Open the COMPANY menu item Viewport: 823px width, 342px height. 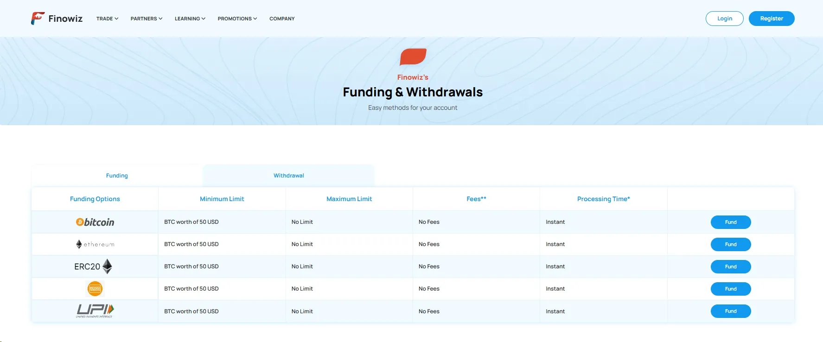tap(282, 19)
